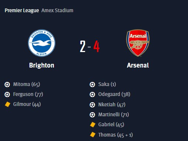Select scorer Mitoma (65)

pyautogui.click(x=27, y=85)
